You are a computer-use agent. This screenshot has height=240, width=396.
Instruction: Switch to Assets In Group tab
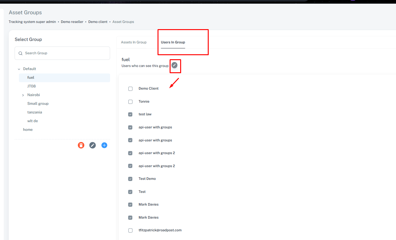click(134, 42)
